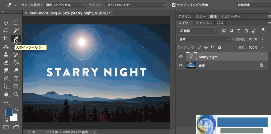Image resolution: width=271 pixels, height=134 pixels.
Task: Select the Rectangular Marquee tool
Action: pos(16,23)
